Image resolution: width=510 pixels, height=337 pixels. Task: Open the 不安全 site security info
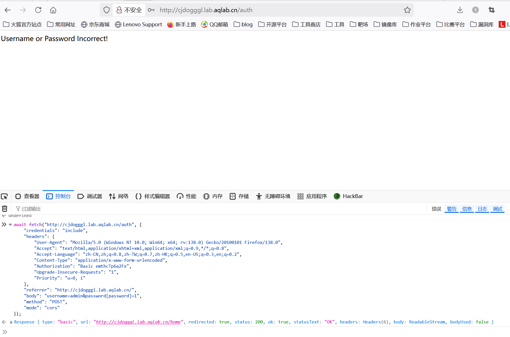(x=129, y=10)
